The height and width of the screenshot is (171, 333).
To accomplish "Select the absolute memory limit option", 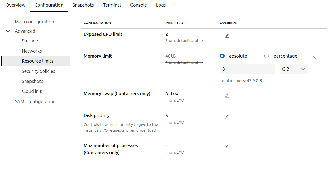I will tap(223, 56).
